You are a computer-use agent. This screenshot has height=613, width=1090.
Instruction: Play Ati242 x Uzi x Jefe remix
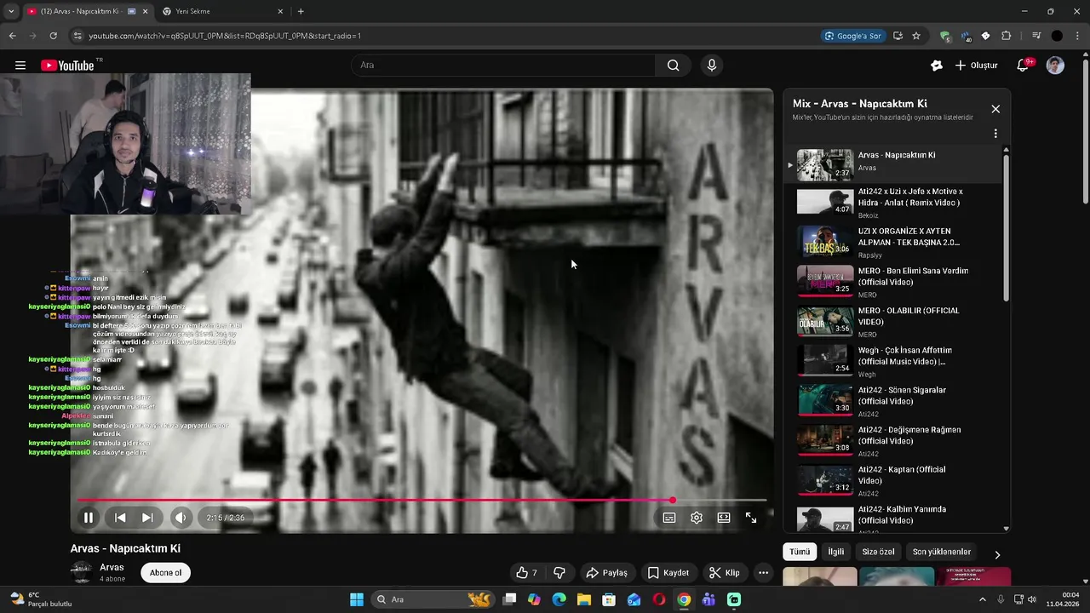892,202
